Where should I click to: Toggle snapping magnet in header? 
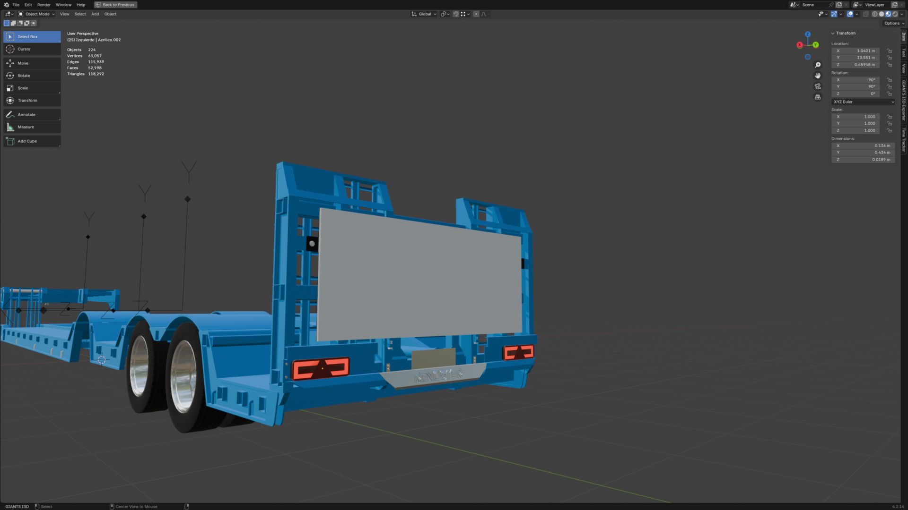point(456,14)
